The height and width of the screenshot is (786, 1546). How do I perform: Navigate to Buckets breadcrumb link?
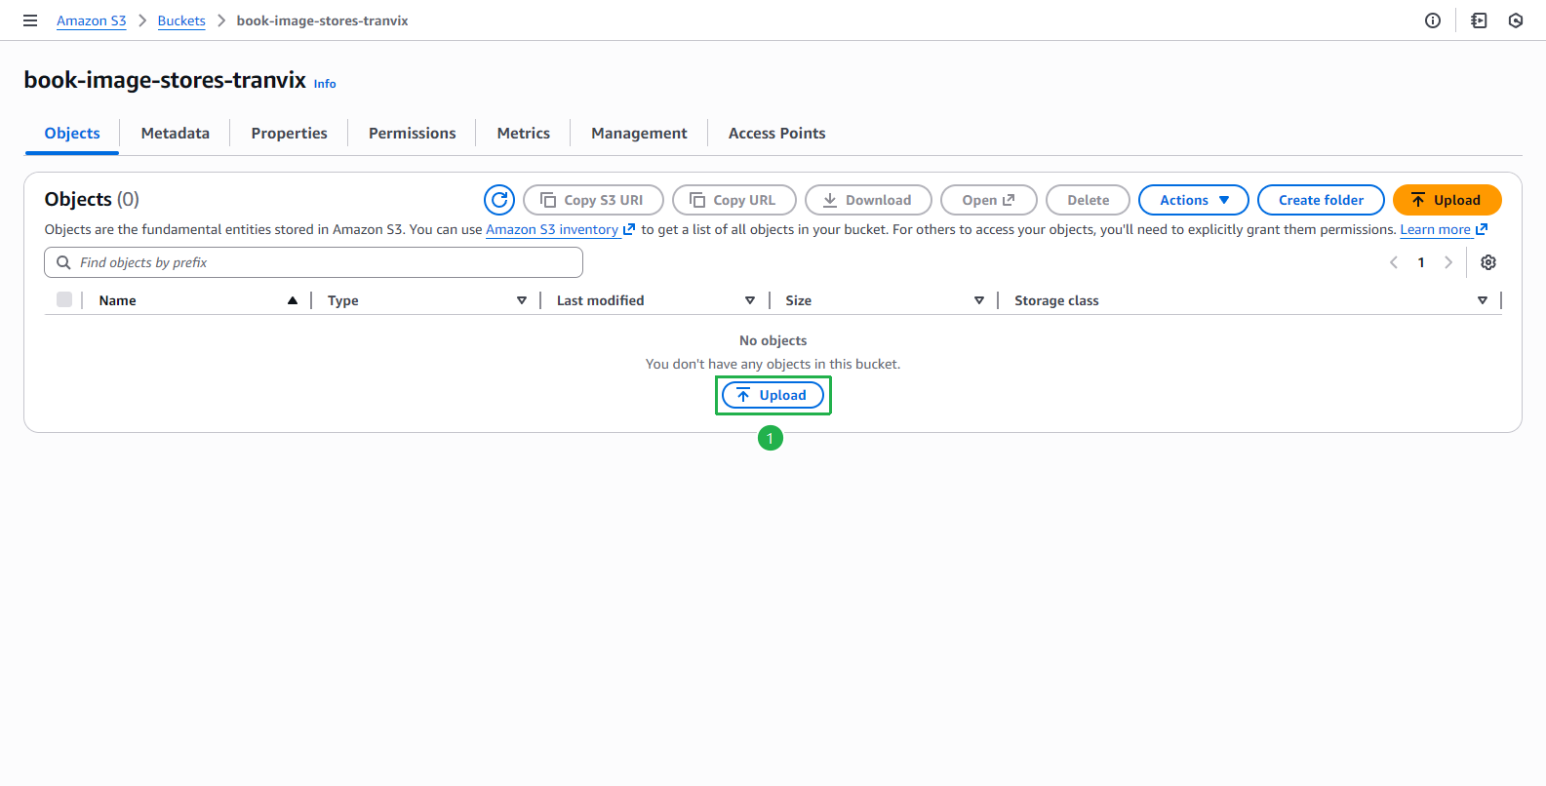click(x=181, y=20)
